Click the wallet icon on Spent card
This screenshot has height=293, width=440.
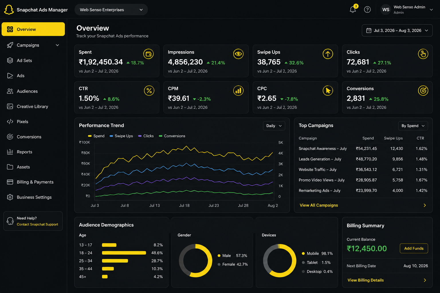(148, 54)
